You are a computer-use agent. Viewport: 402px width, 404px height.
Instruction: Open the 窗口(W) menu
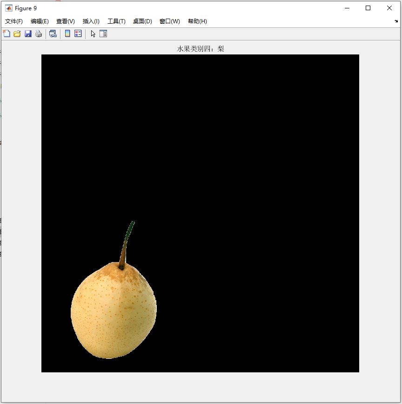[x=170, y=21]
